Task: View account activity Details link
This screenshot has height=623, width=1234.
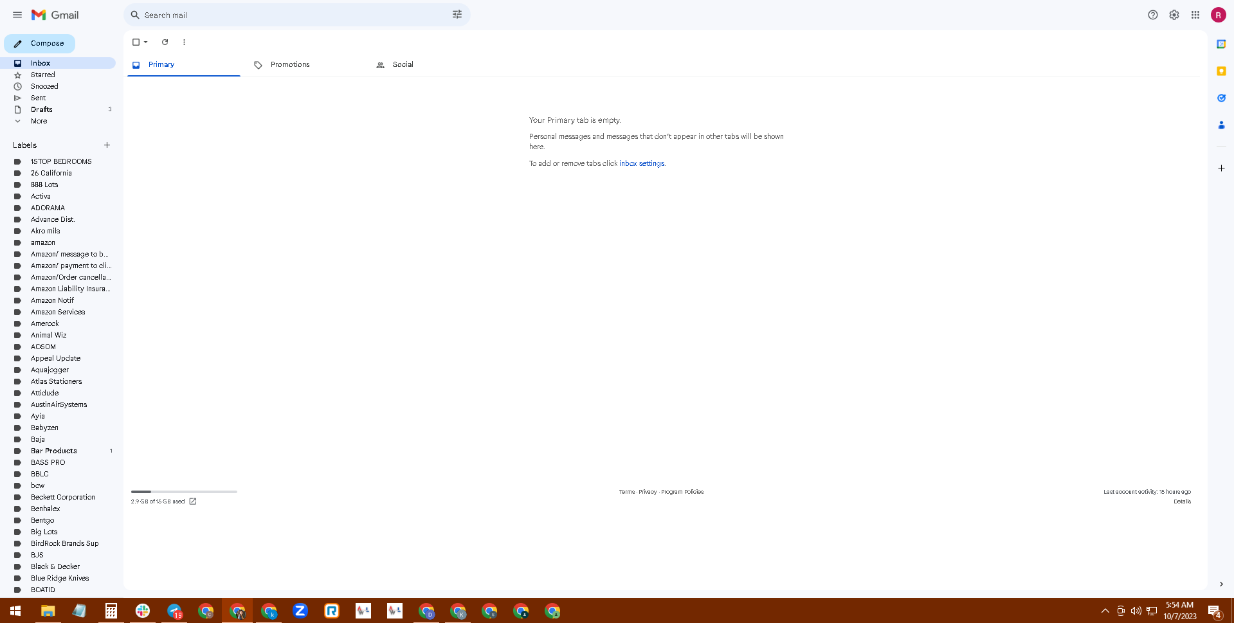Action: (x=1182, y=501)
